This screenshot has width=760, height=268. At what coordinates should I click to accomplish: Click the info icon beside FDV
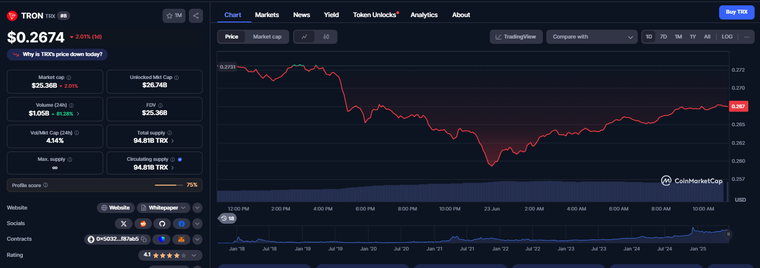[x=160, y=105]
